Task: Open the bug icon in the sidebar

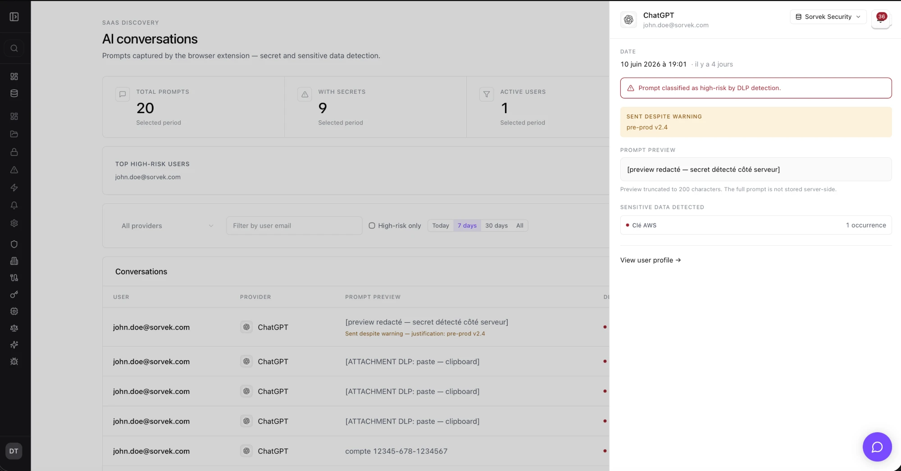Action: point(14,361)
